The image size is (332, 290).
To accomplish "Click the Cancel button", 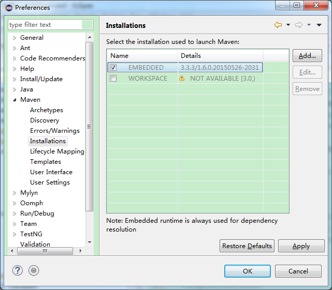I will (x=298, y=271).
